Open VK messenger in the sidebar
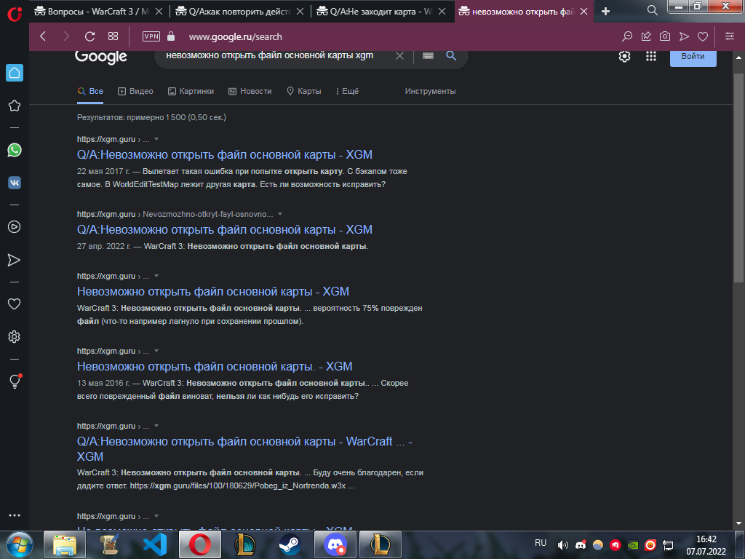Screen dimensions: 745x559 pos(15,183)
